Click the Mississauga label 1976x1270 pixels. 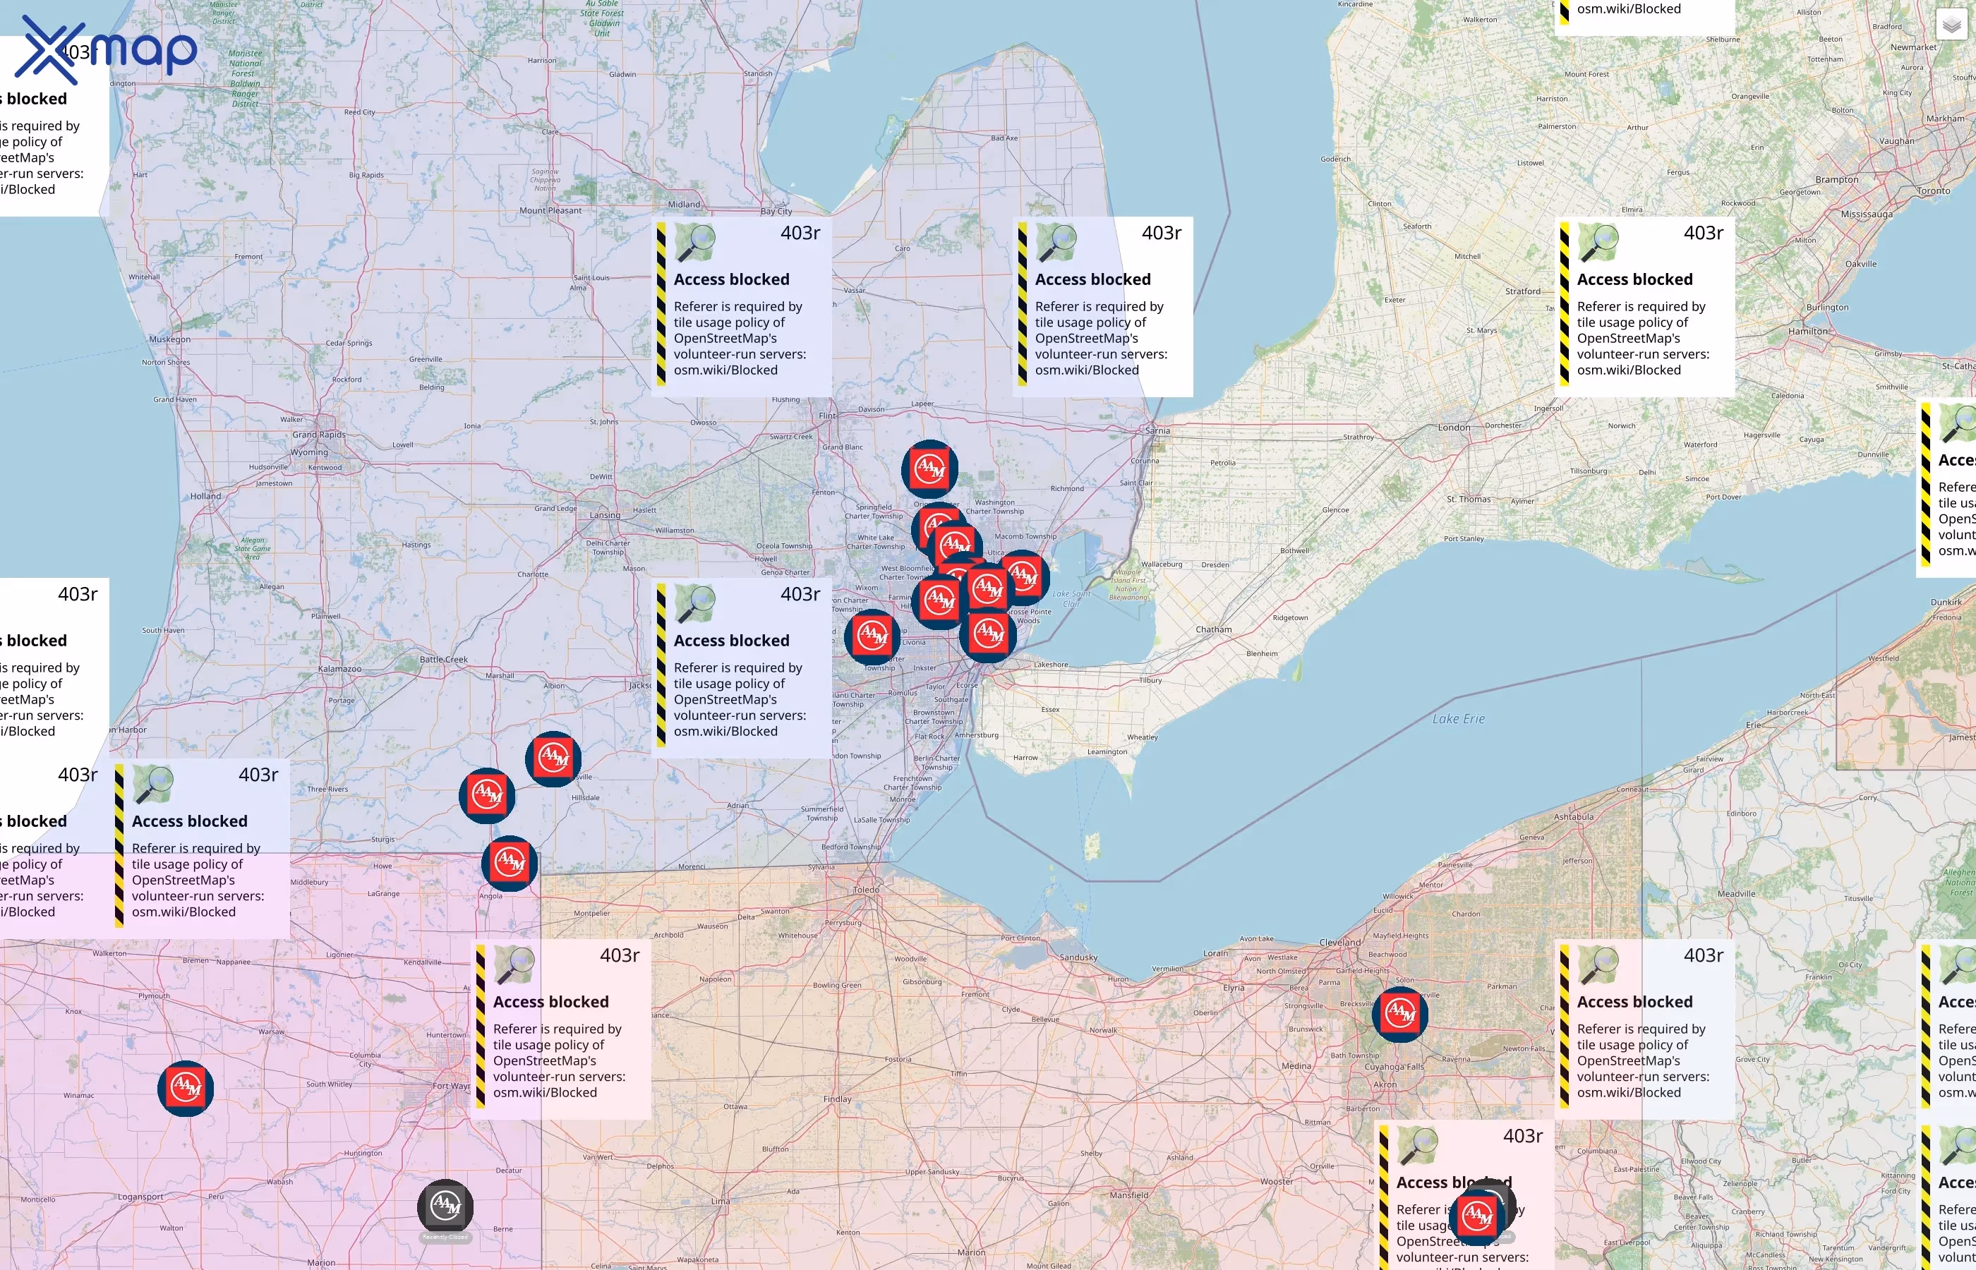pos(1867,214)
